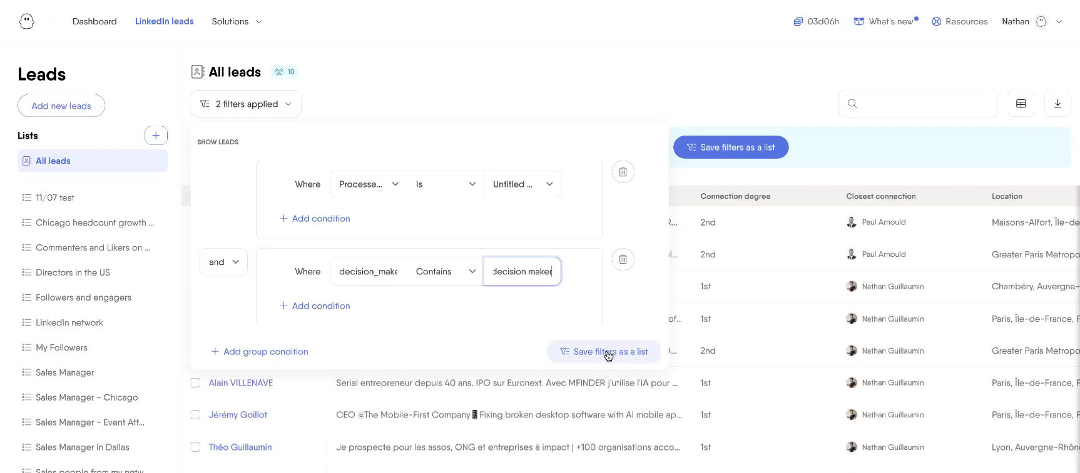
Task: Tick the checkbox for Alain VILLENAVE
Action: point(195,382)
